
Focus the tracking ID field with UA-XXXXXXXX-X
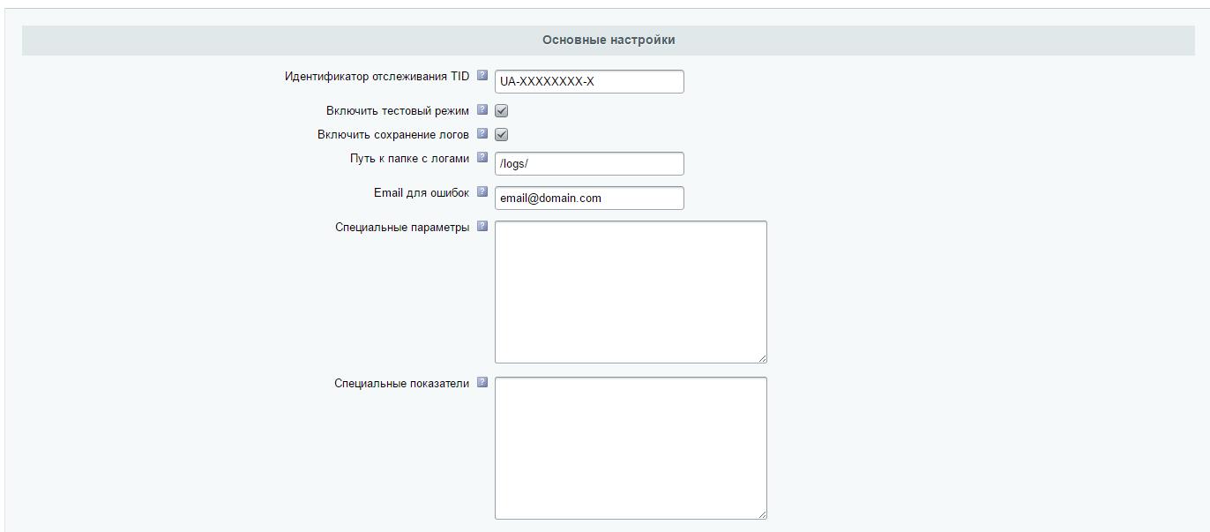click(588, 82)
